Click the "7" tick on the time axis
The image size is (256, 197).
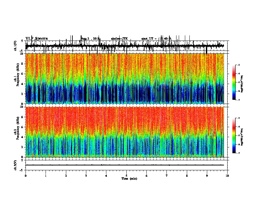(x=167, y=176)
